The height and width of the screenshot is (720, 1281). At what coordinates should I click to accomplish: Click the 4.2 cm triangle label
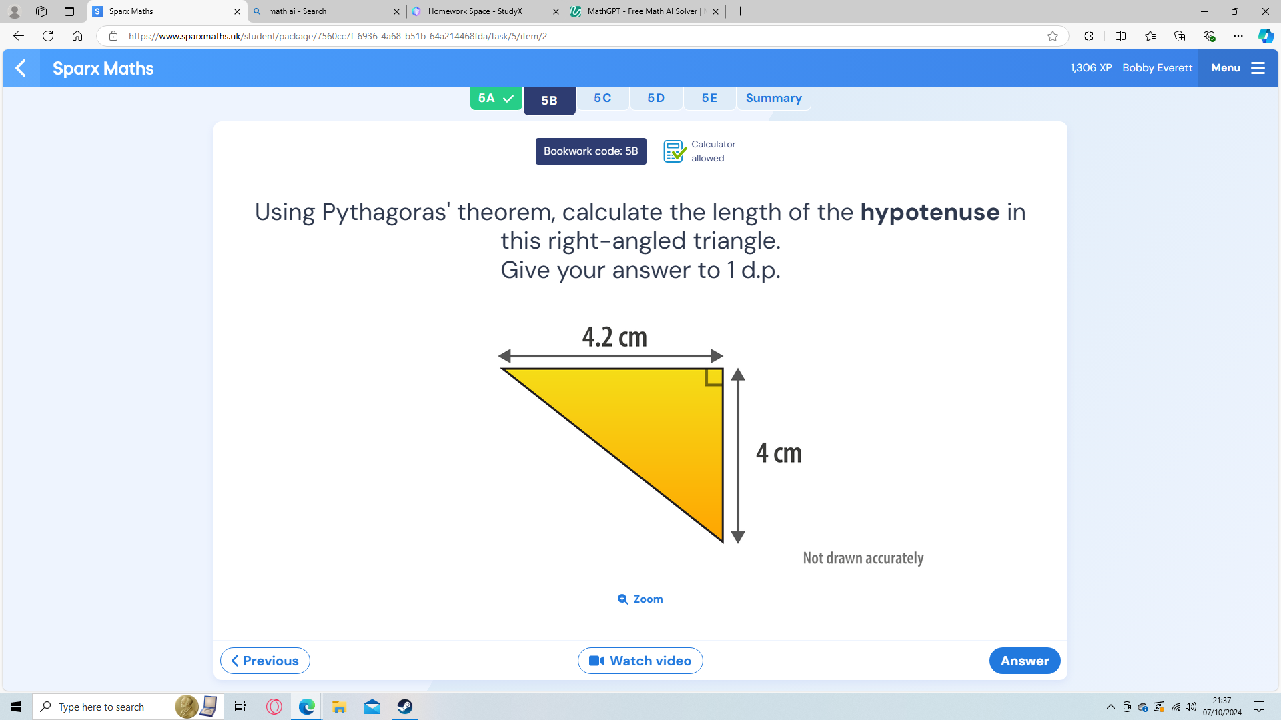614,337
